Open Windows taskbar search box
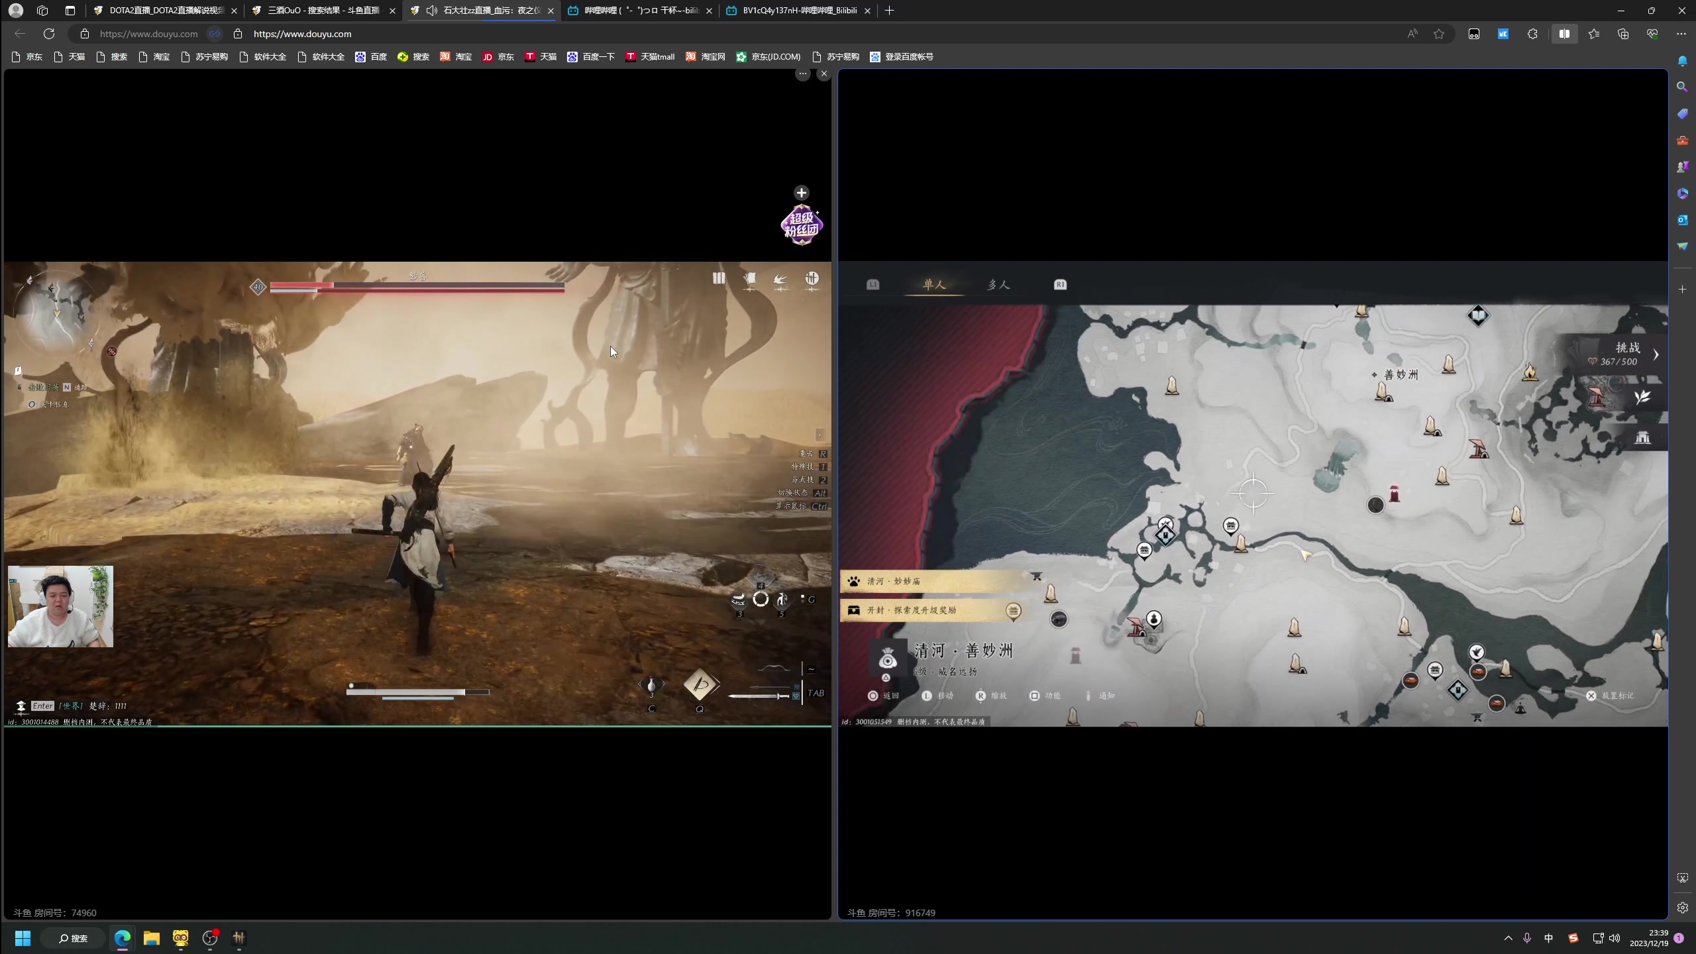1696x954 pixels. tap(73, 938)
